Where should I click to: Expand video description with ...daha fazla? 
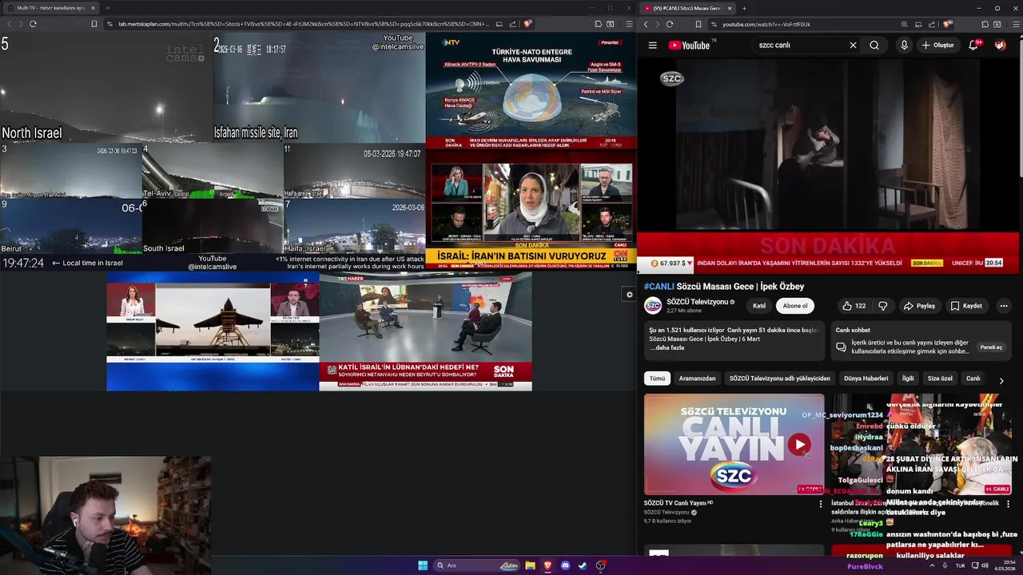click(666, 348)
